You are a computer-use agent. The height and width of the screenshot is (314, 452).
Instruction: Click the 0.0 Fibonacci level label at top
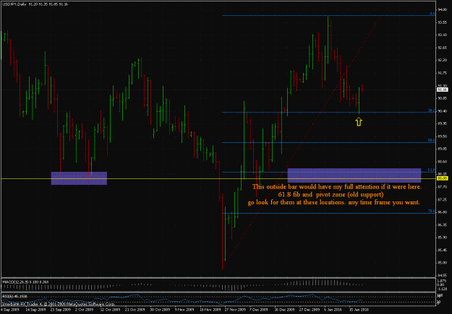[432, 14]
